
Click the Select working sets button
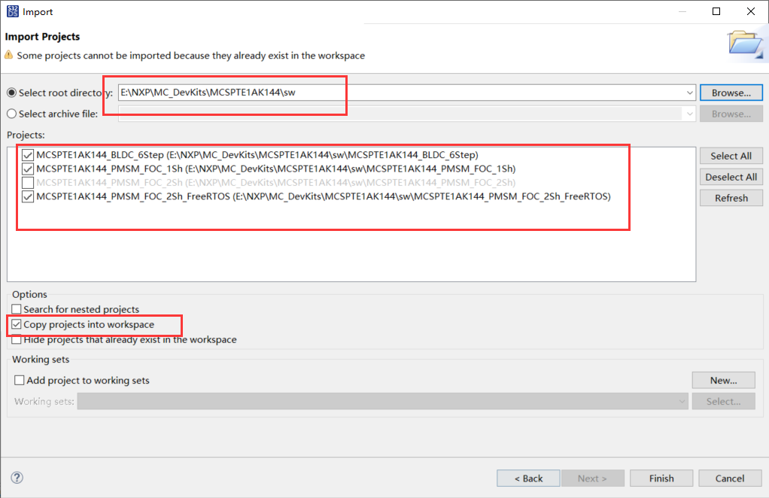[x=723, y=402]
